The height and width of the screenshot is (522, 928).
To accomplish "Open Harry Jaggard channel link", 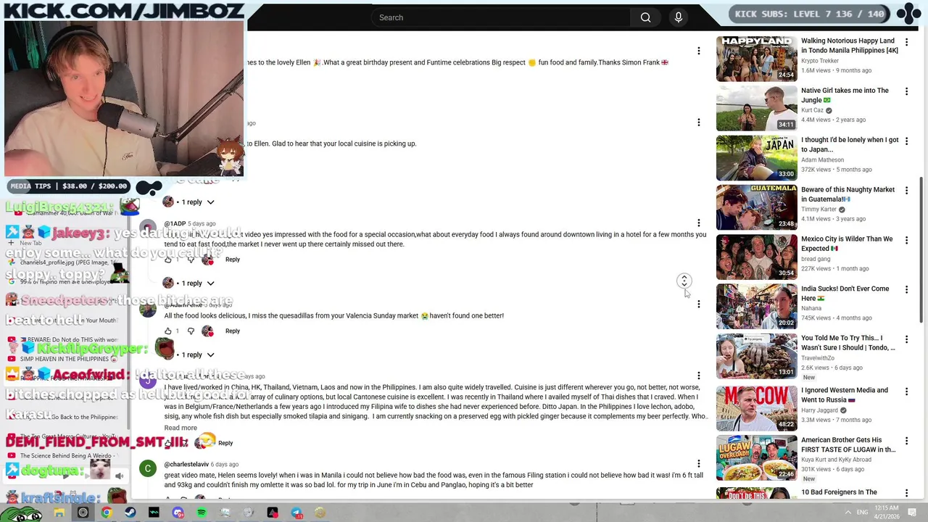I will [819, 410].
